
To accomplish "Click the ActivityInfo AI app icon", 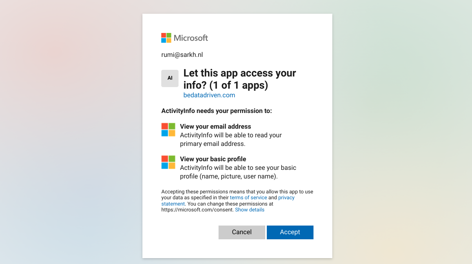I will point(170,78).
